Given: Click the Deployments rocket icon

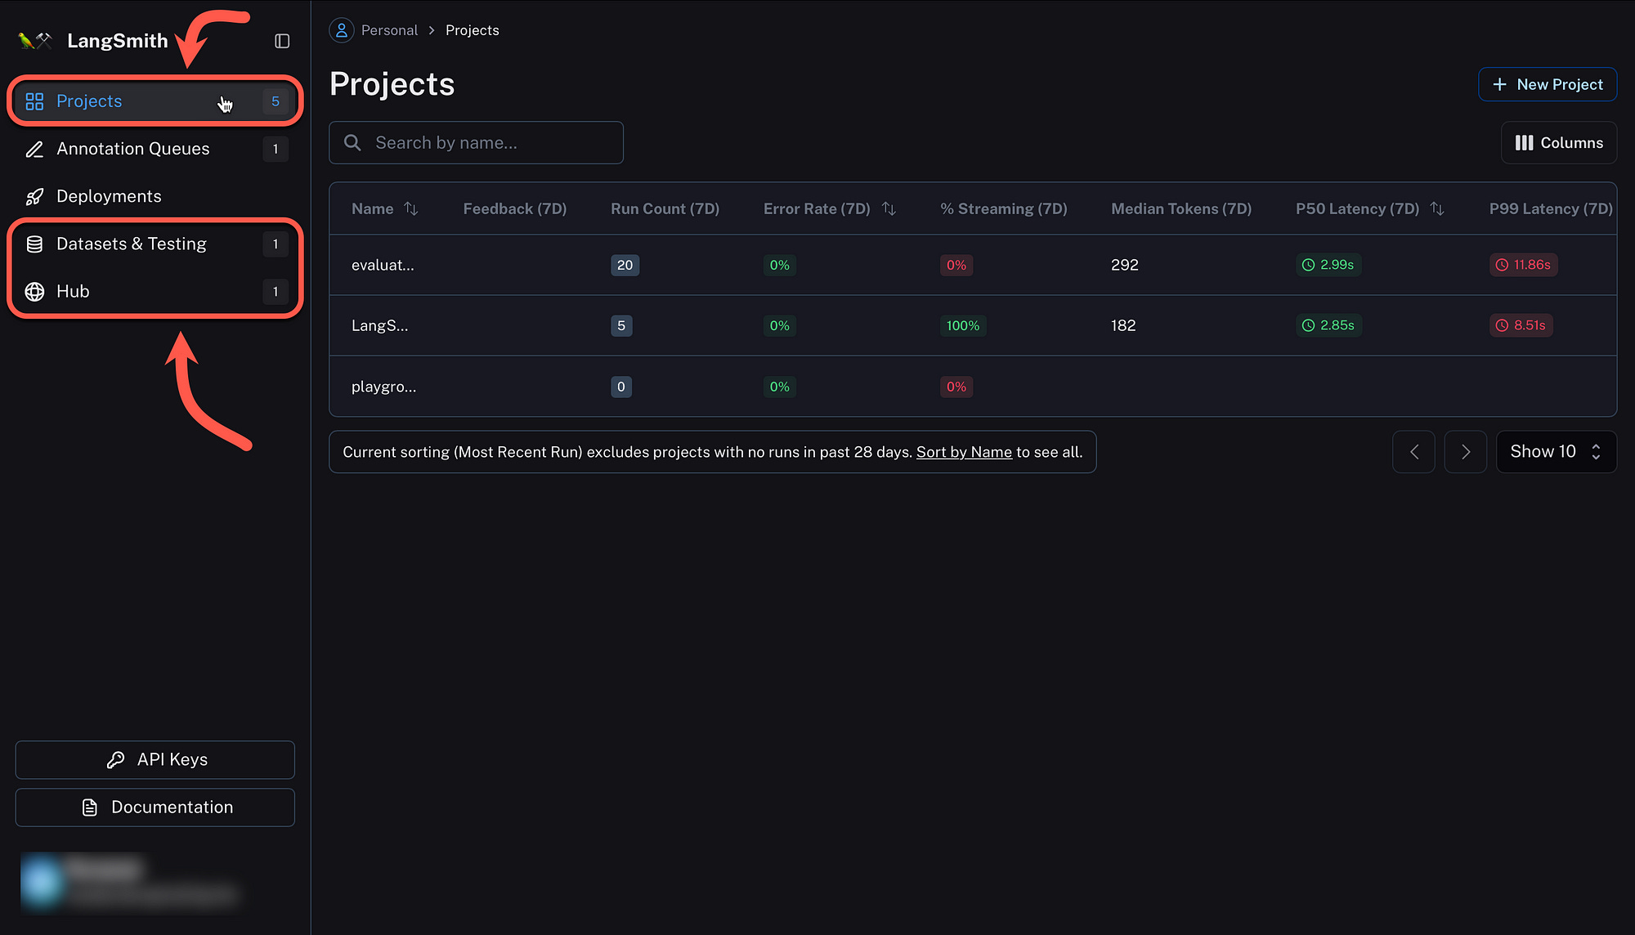Looking at the screenshot, I should click(34, 196).
